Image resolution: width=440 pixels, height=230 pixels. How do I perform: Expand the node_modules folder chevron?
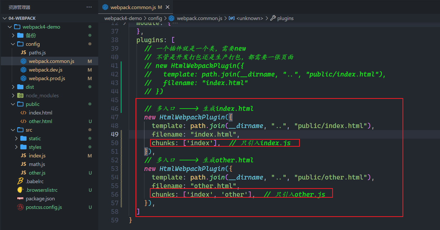13,95
